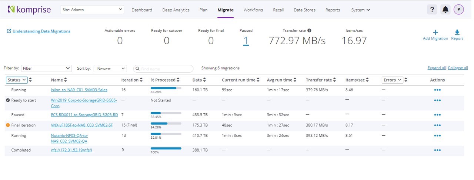Screen dimensions: 474x180
Task: Open the Errors column filter dropdown
Action: coord(393,80)
